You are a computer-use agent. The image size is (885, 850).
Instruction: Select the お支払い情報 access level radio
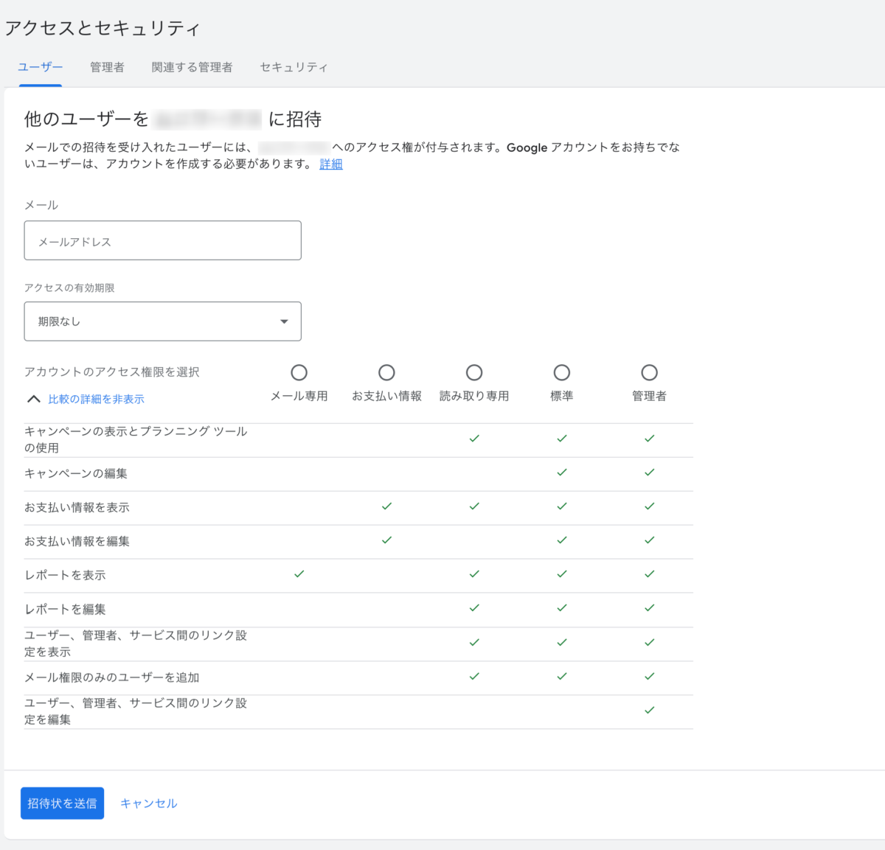click(x=386, y=372)
